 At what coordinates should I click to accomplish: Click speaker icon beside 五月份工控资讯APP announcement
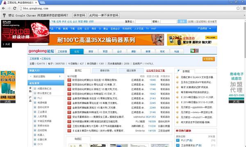pyautogui.click(x=178, y=82)
